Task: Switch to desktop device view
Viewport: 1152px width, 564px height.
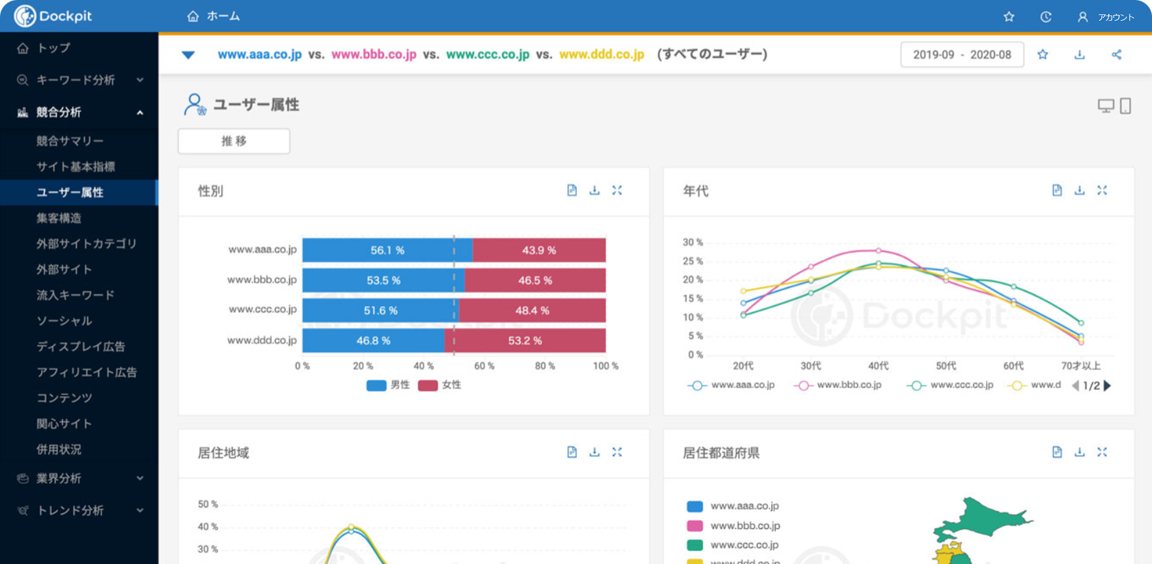Action: [x=1105, y=106]
